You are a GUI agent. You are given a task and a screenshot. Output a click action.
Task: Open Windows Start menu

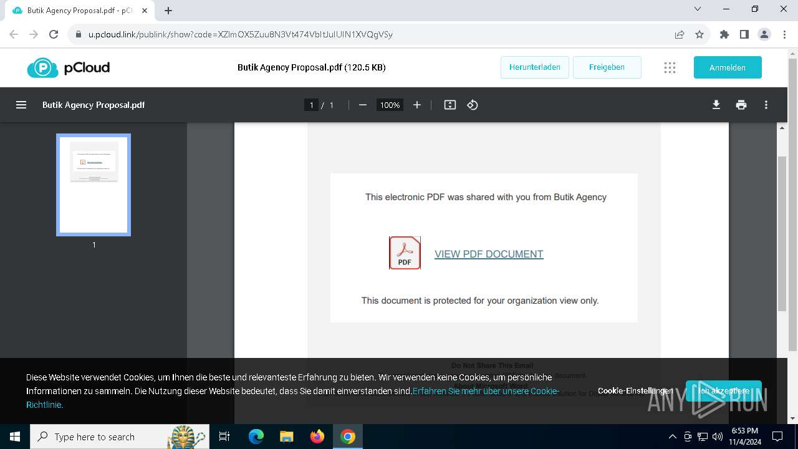pyautogui.click(x=15, y=437)
